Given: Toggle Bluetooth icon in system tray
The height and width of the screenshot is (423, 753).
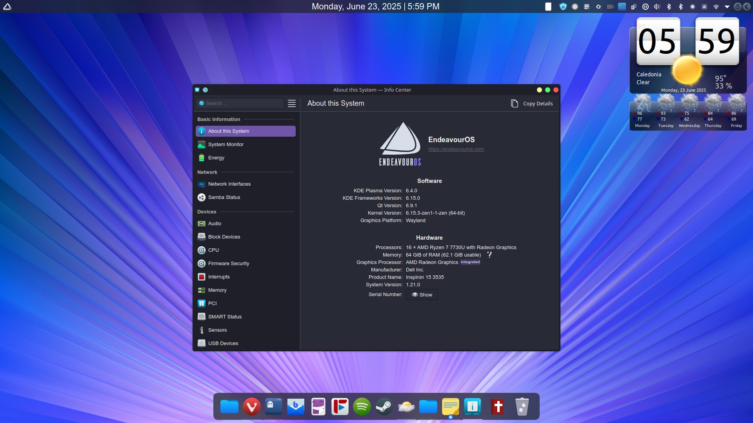Looking at the screenshot, I should coord(669,7).
